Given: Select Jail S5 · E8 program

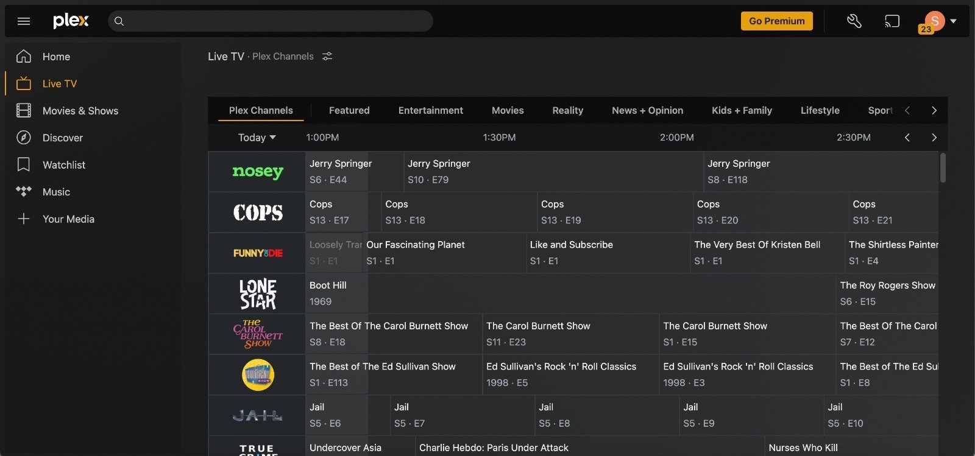Looking at the screenshot, I should [606, 415].
